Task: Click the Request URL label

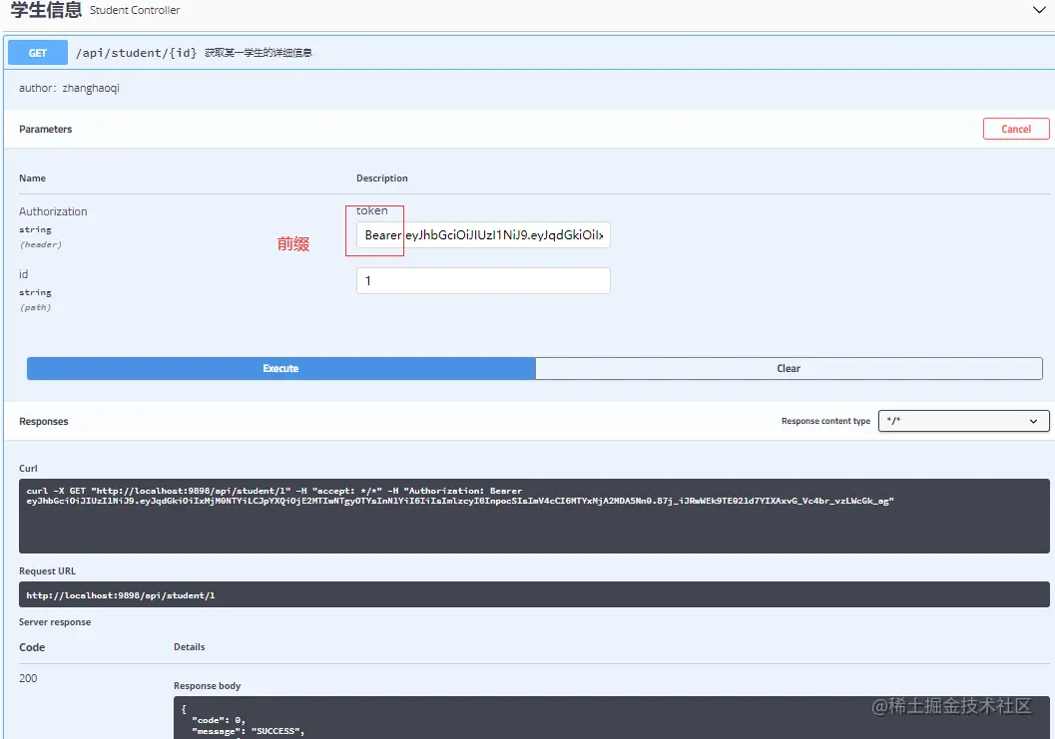Action: (x=47, y=570)
